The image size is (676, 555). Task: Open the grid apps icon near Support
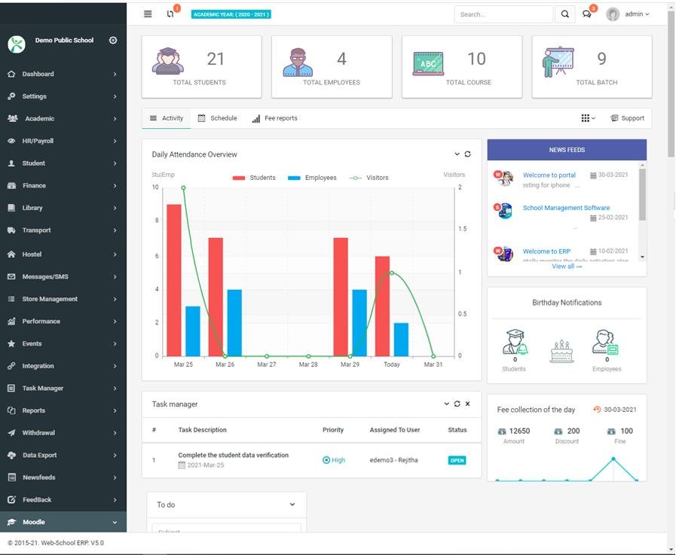pos(587,118)
